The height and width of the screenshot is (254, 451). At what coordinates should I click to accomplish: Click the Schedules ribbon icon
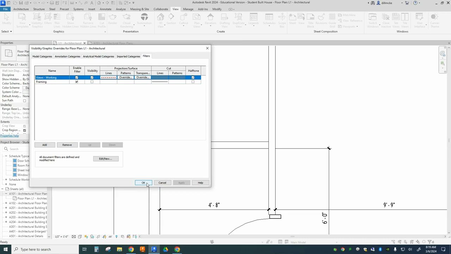(x=269, y=17)
